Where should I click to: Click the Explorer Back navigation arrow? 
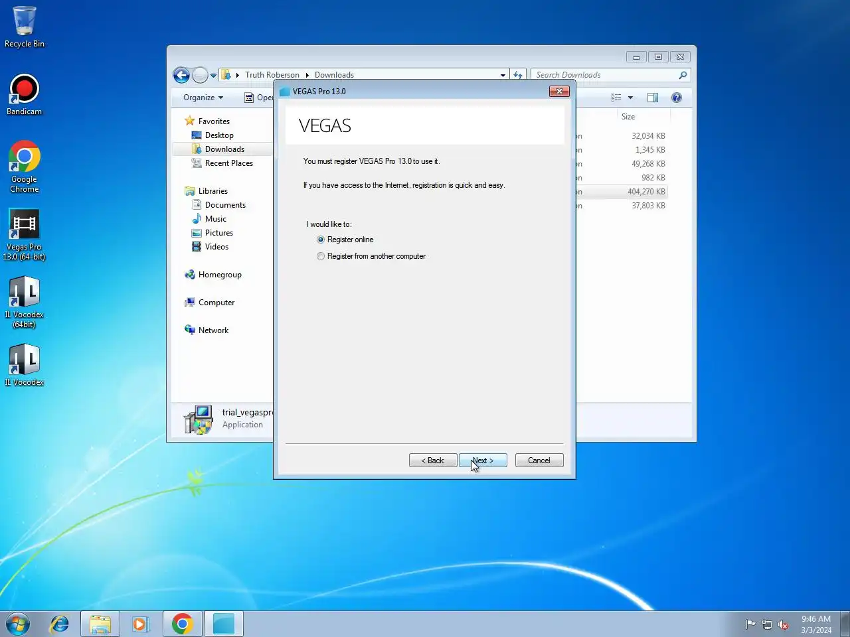click(x=181, y=75)
